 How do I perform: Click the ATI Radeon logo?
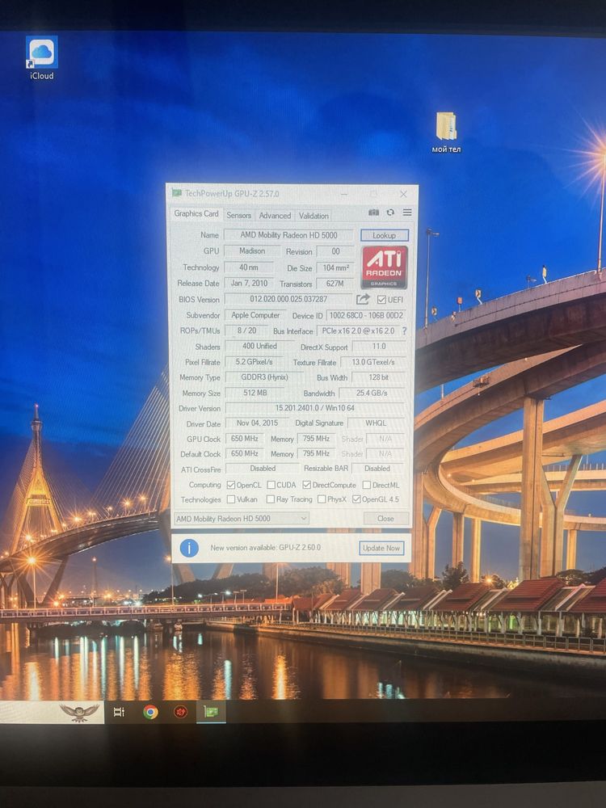[384, 267]
